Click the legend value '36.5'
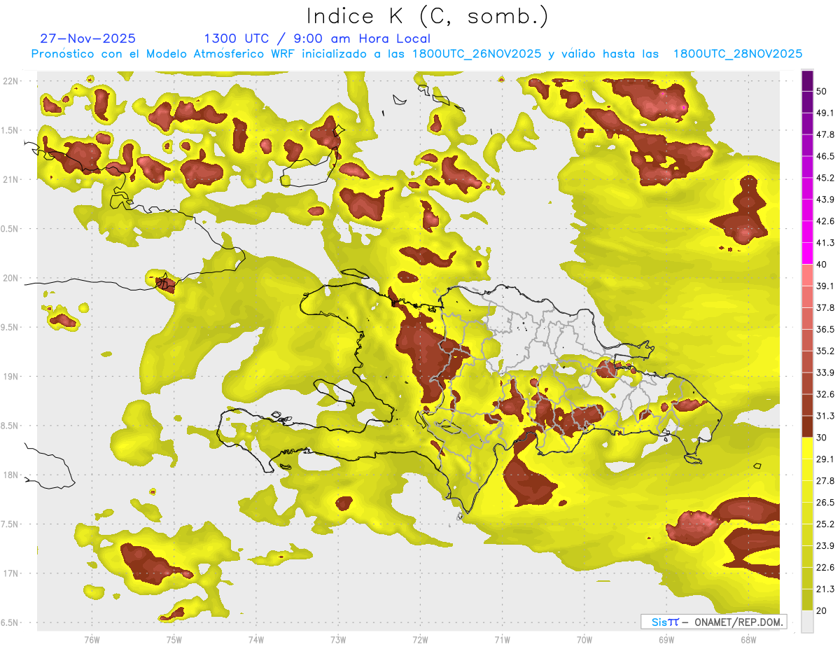840x649 pixels. [x=825, y=329]
